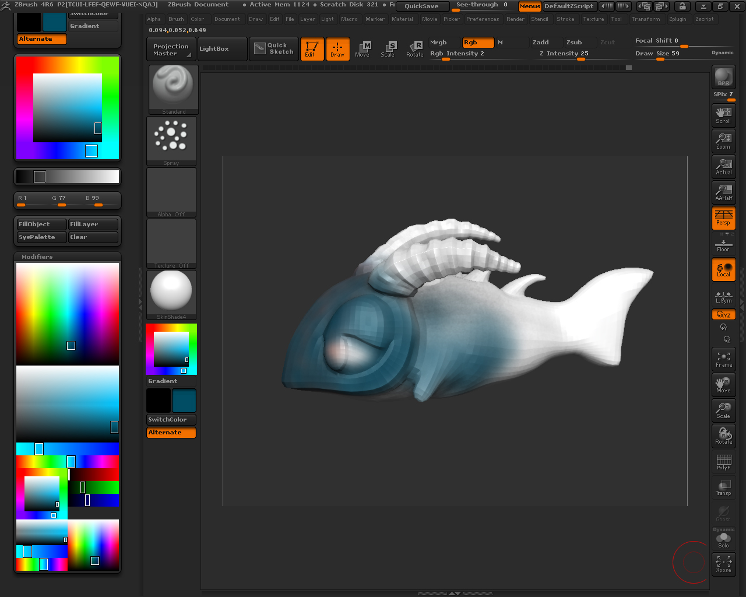The image size is (746, 597).
Task: Open the Zplugin menu
Action: (678, 19)
